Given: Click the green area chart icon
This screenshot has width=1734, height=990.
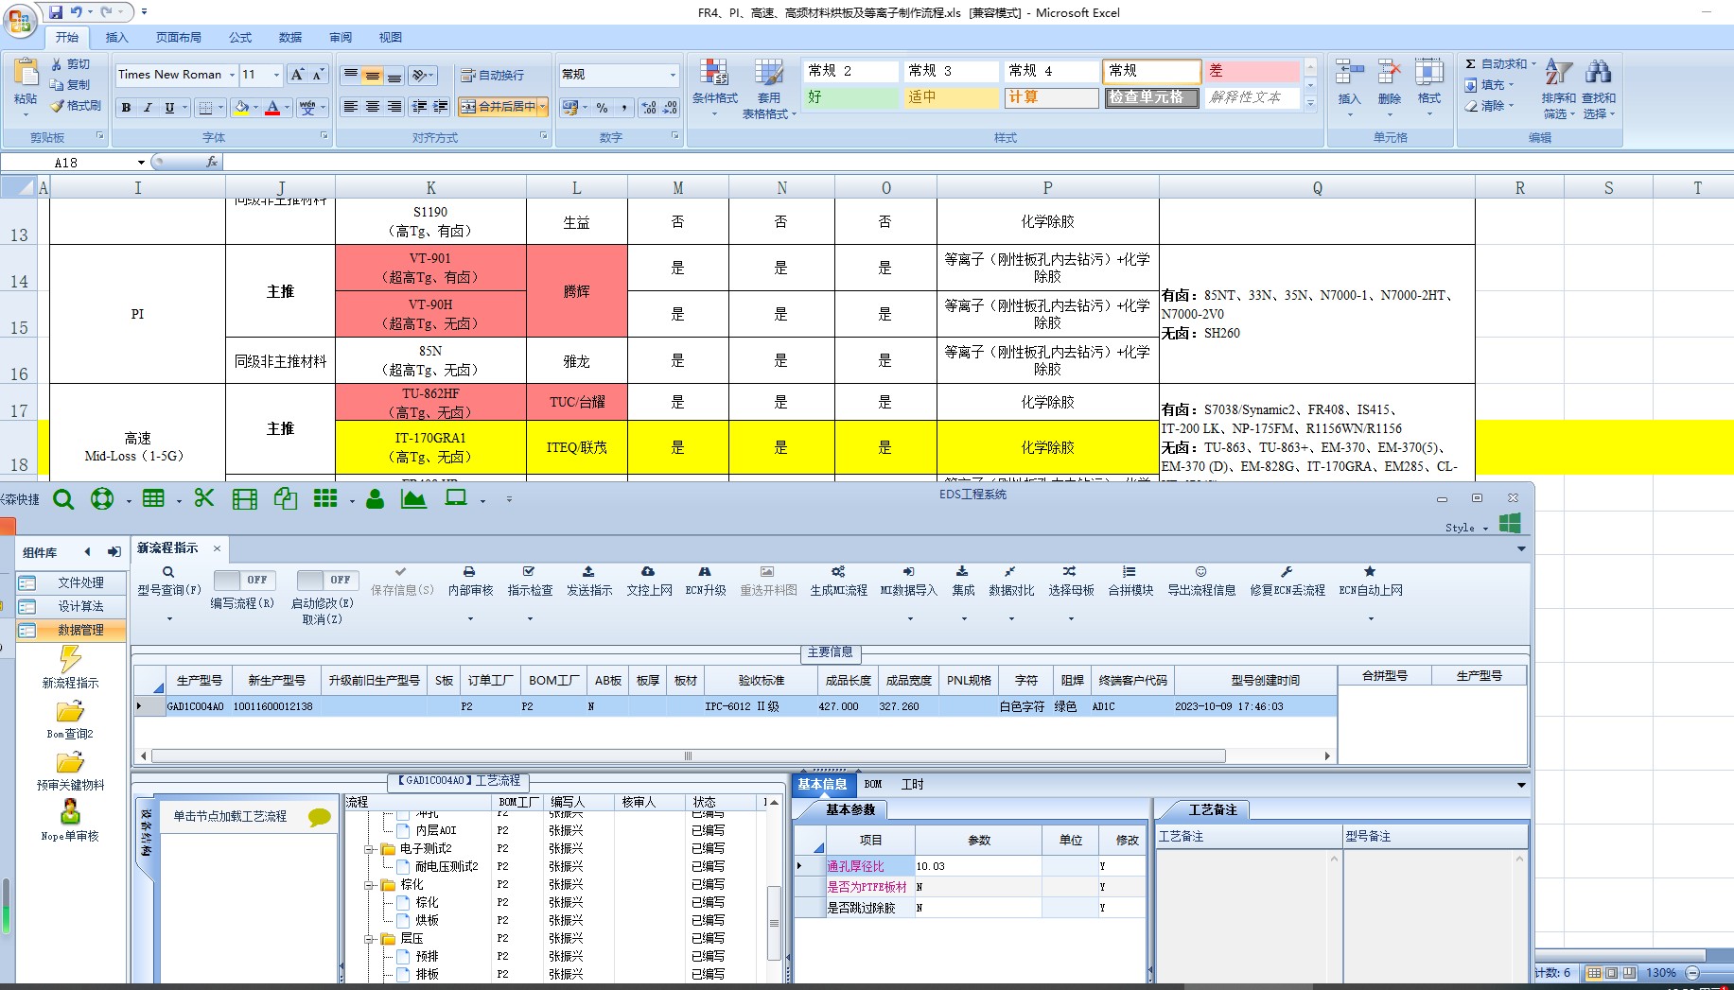Looking at the screenshot, I should pyautogui.click(x=413, y=498).
